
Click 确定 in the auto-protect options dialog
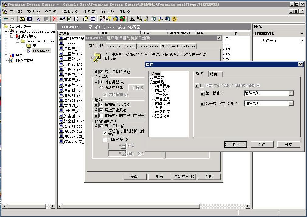click(x=135, y=177)
